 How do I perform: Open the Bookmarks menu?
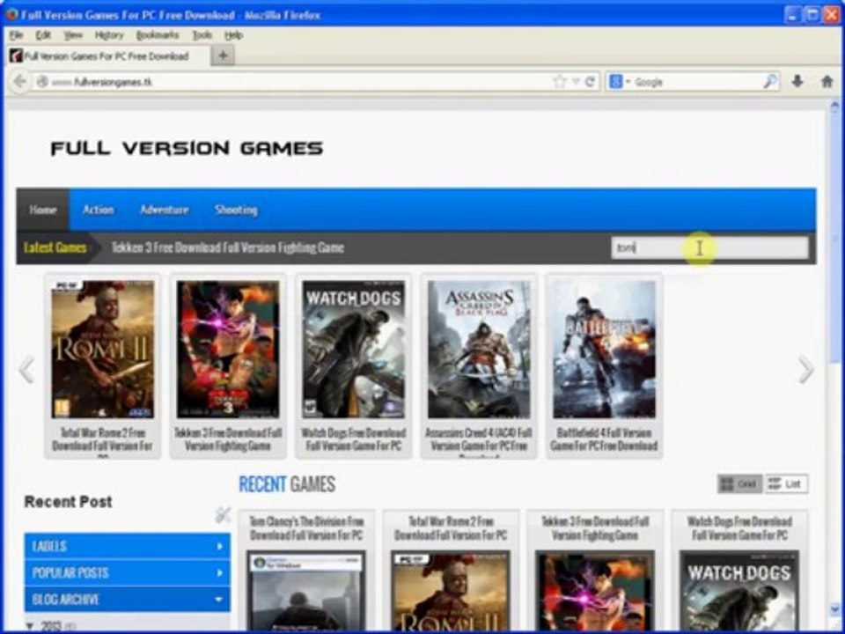[158, 35]
